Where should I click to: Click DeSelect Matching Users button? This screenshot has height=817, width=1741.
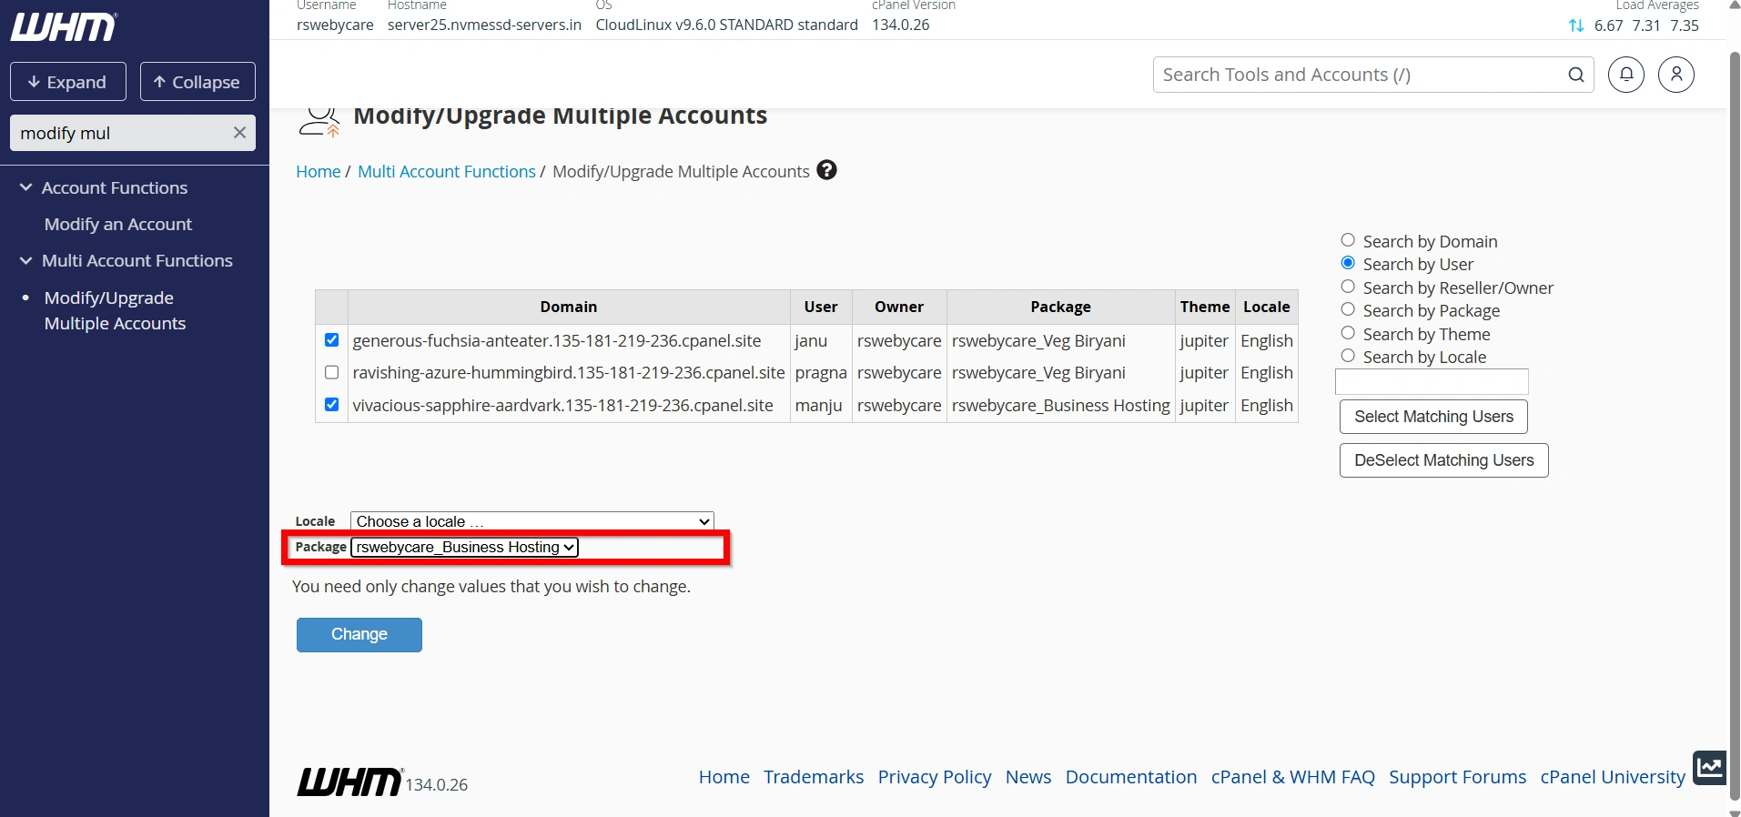click(1443, 460)
